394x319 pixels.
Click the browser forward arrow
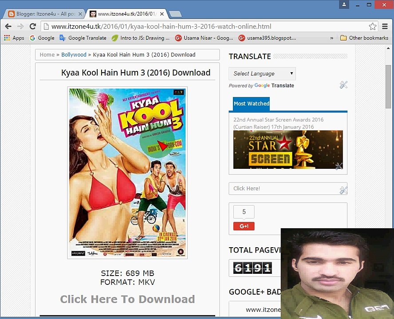[x=20, y=26]
